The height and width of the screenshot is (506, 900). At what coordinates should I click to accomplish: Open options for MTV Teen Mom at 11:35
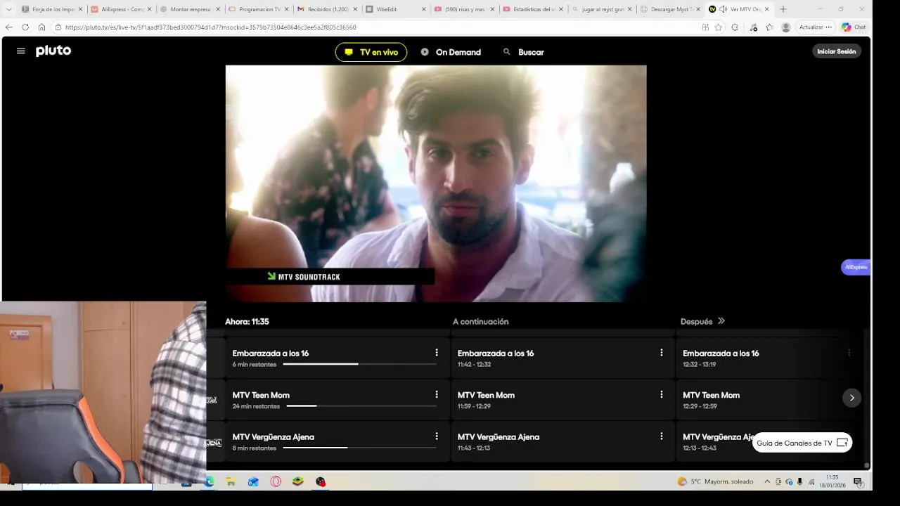(437, 394)
